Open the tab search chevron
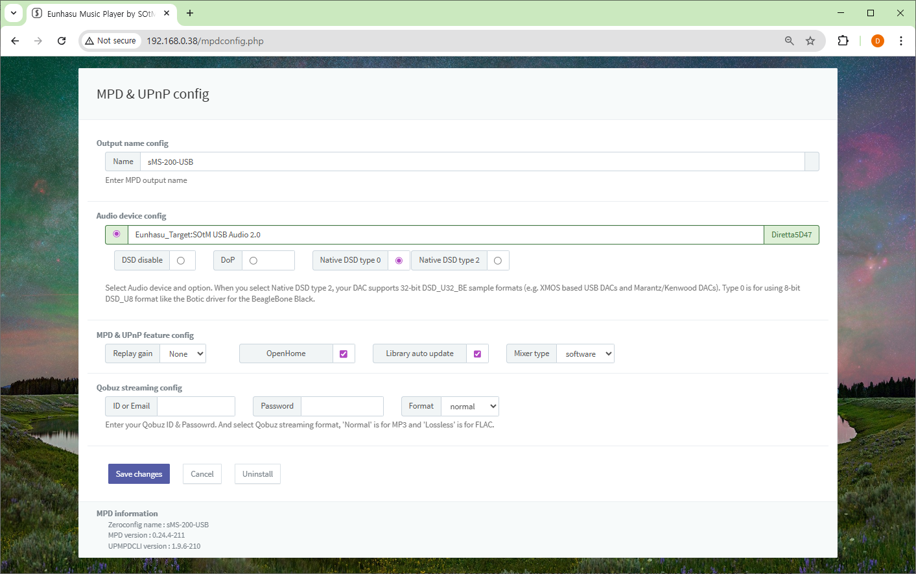This screenshot has height=574, width=916. pos(13,13)
